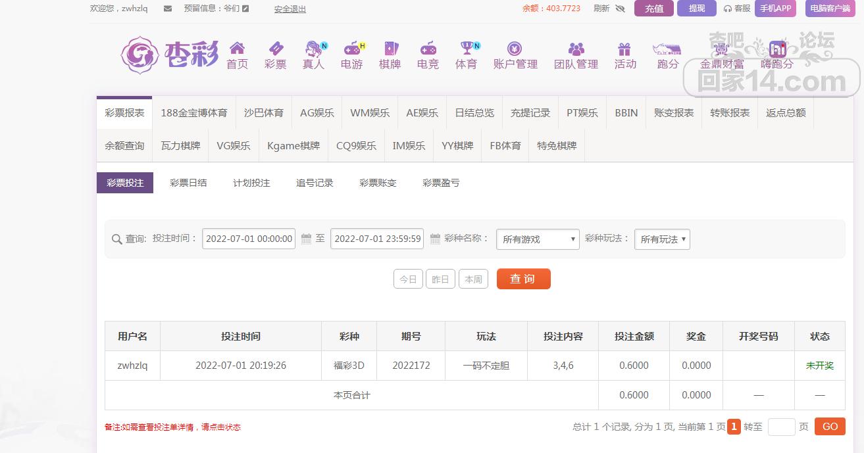
Task: Select the 彩票日结 sub-tab
Action: (x=188, y=183)
